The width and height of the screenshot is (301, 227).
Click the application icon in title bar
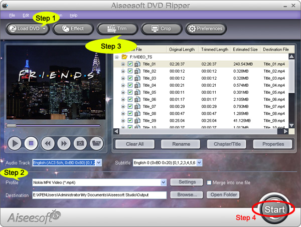coord(5,6)
